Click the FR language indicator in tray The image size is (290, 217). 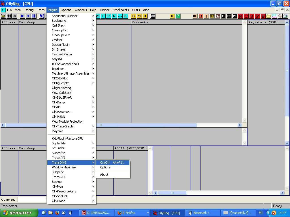pyautogui.click(x=261, y=213)
